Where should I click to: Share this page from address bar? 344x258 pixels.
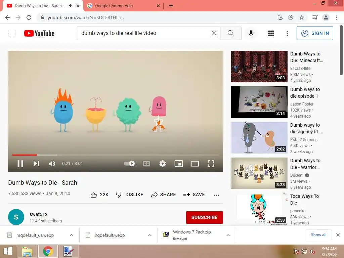(x=291, y=17)
